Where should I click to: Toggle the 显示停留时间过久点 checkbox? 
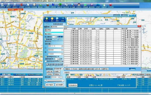click(x=46, y=57)
